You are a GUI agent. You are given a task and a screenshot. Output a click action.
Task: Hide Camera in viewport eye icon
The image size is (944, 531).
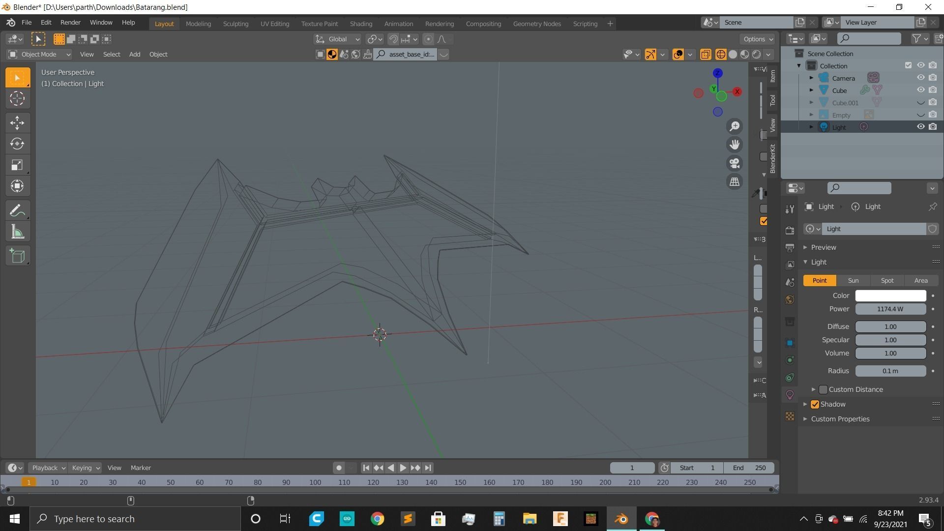click(920, 78)
